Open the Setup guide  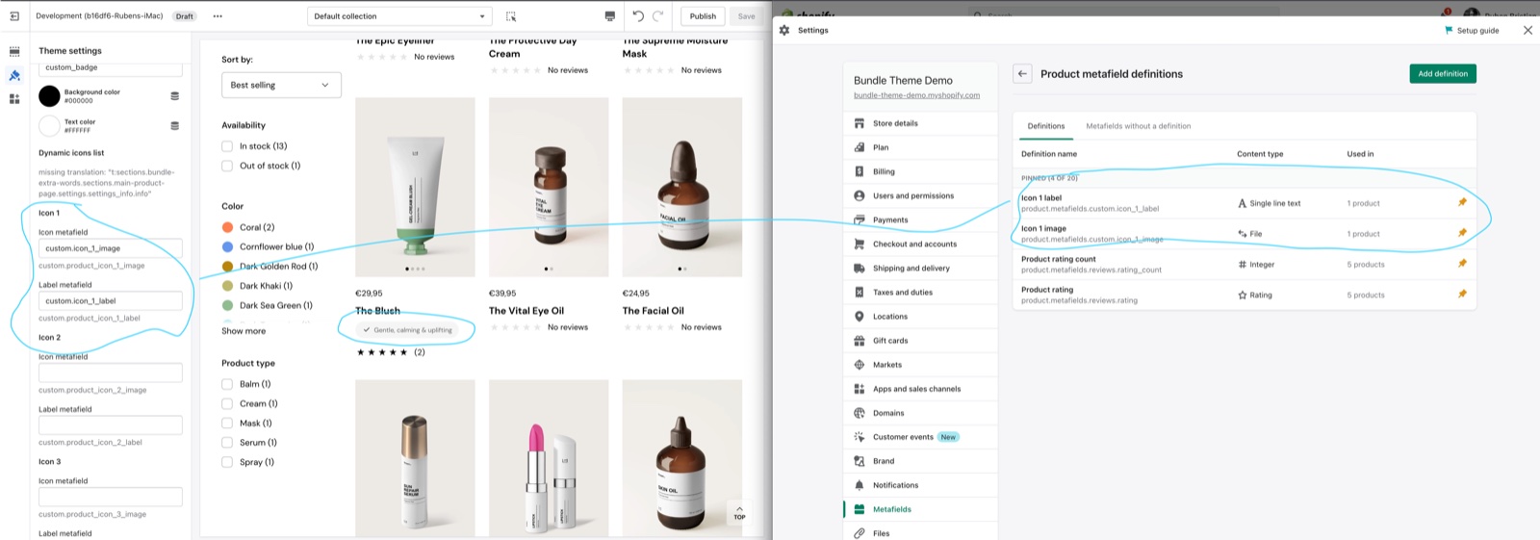click(x=1472, y=30)
